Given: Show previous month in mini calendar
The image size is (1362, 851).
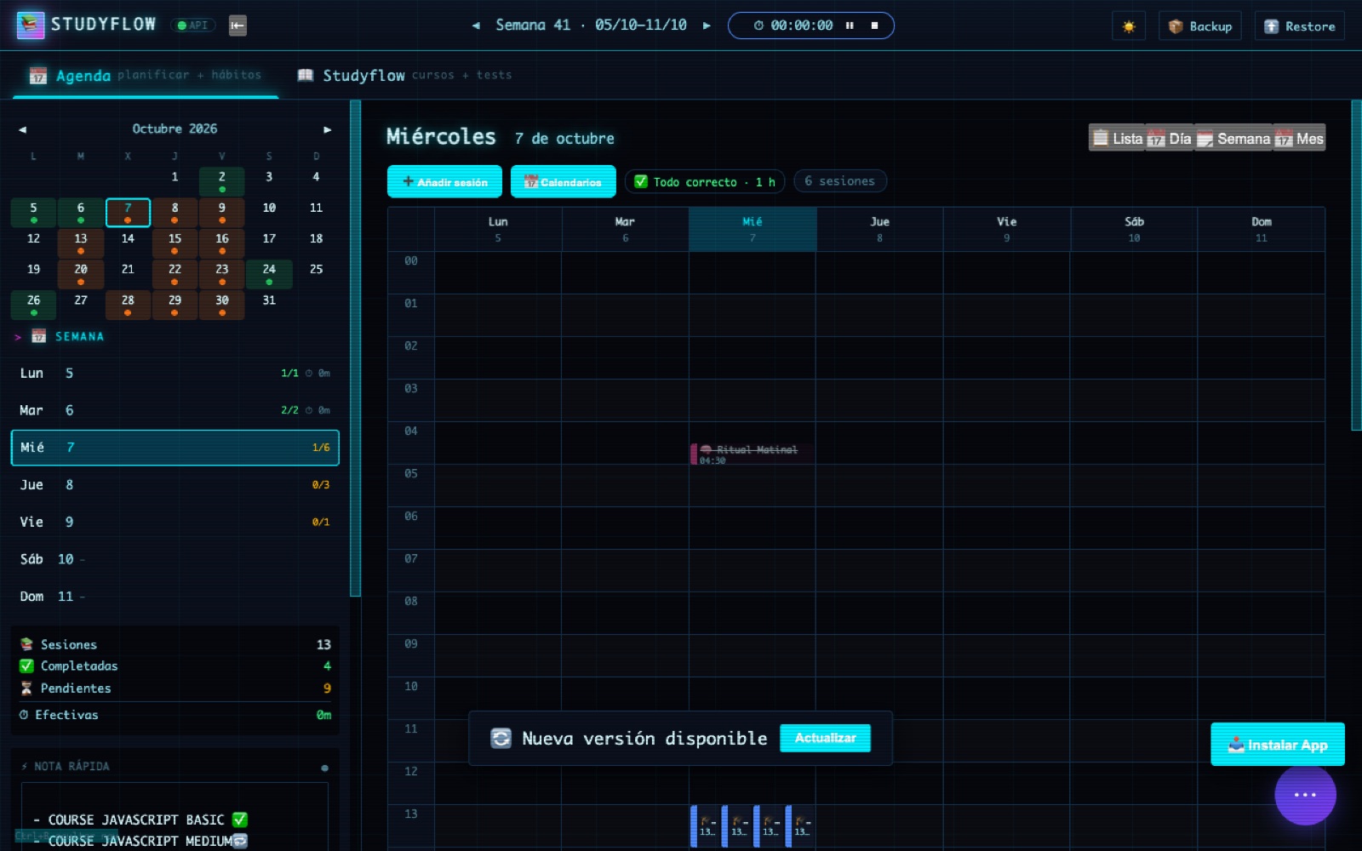Looking at the screenshot, I should [x=23, y=129].
